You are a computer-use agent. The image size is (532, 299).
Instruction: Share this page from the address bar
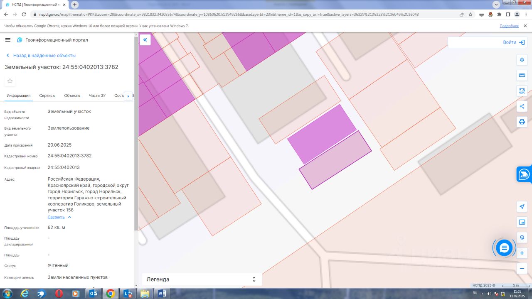pos(461,14)
